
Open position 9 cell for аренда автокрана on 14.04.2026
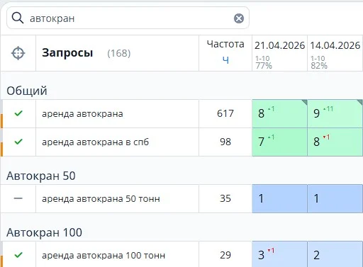pos(335,113)
